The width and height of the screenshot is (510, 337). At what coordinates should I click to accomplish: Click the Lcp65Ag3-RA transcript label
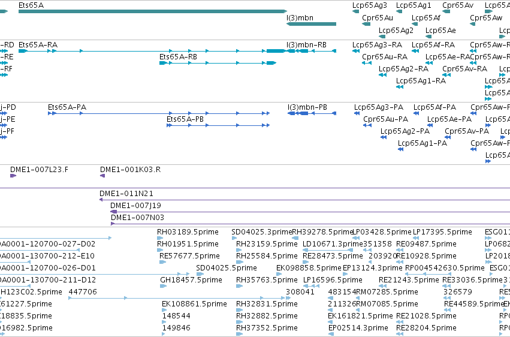378,44
